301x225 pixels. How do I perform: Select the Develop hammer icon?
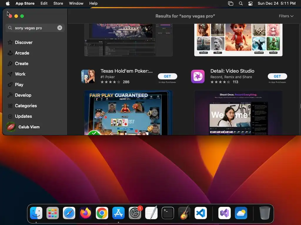point(10,95)
